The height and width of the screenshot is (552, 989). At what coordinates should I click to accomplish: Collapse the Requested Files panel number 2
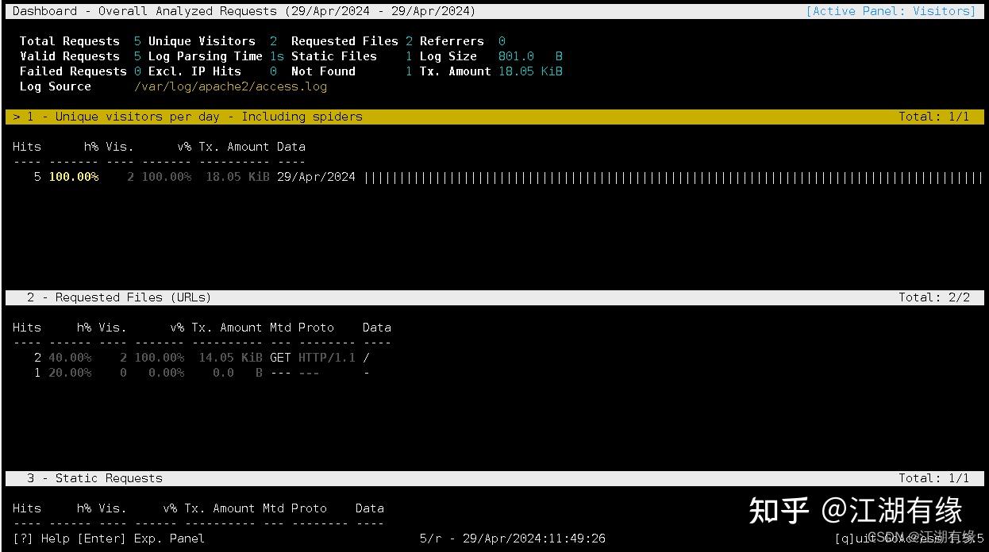30,297
